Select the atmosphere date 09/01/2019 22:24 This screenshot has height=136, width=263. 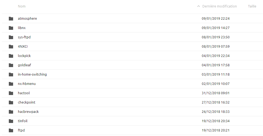tap(216, 19)
